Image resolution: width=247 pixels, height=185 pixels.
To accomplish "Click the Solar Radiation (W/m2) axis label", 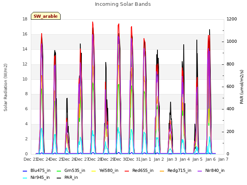I will coord(5,87).
